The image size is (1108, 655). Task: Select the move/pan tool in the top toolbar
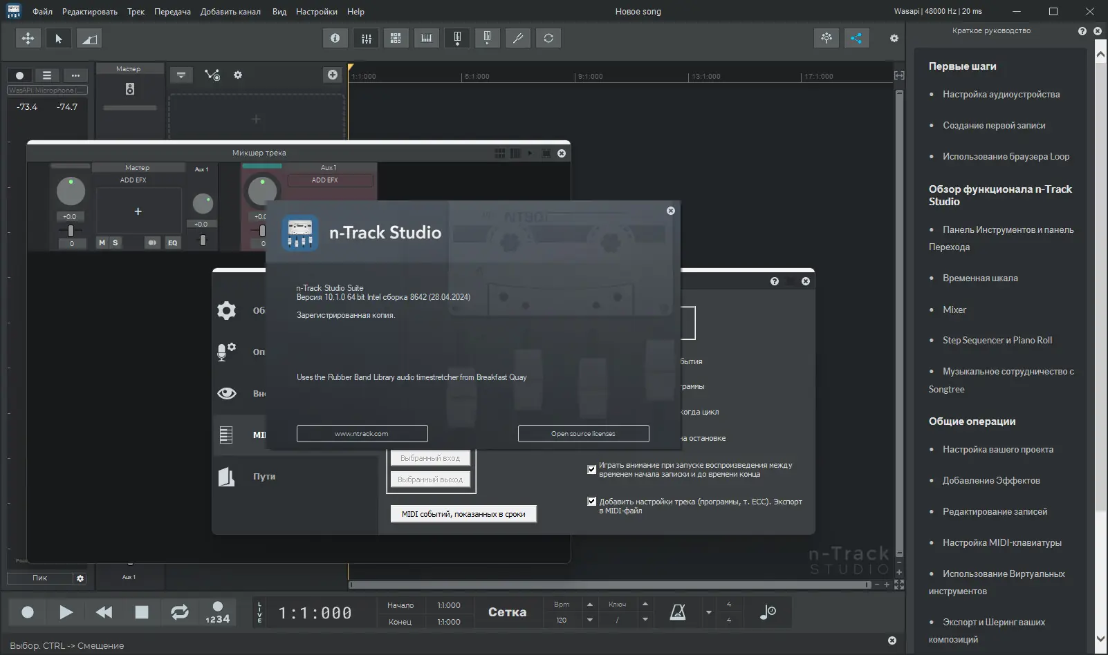coord(28,39)
